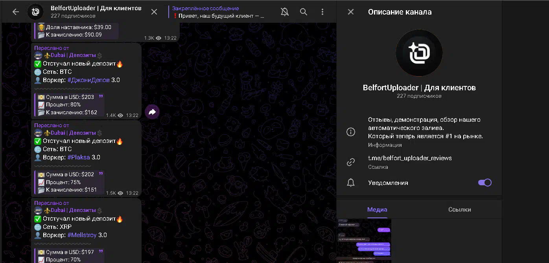Click 'Доля наставника: $39.00' line
Screen dimensions: 549x263
(74, 27)
